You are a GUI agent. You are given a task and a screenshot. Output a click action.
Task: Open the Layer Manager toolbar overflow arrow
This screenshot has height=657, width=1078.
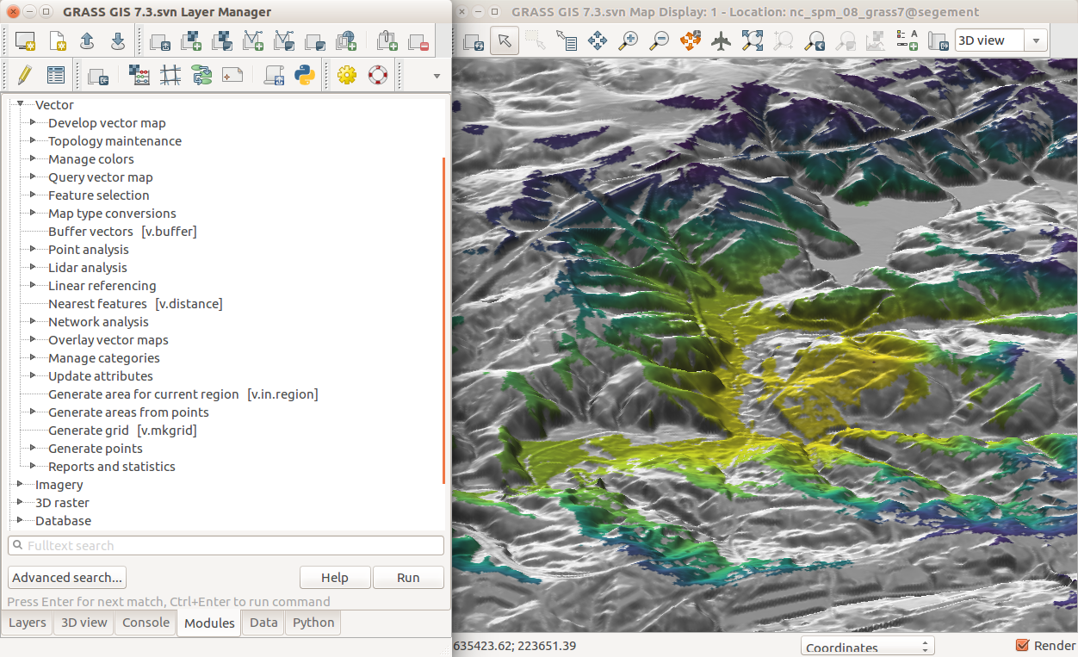click(437, 76)
